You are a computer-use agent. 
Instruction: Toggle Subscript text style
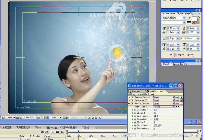click(192, 55)
